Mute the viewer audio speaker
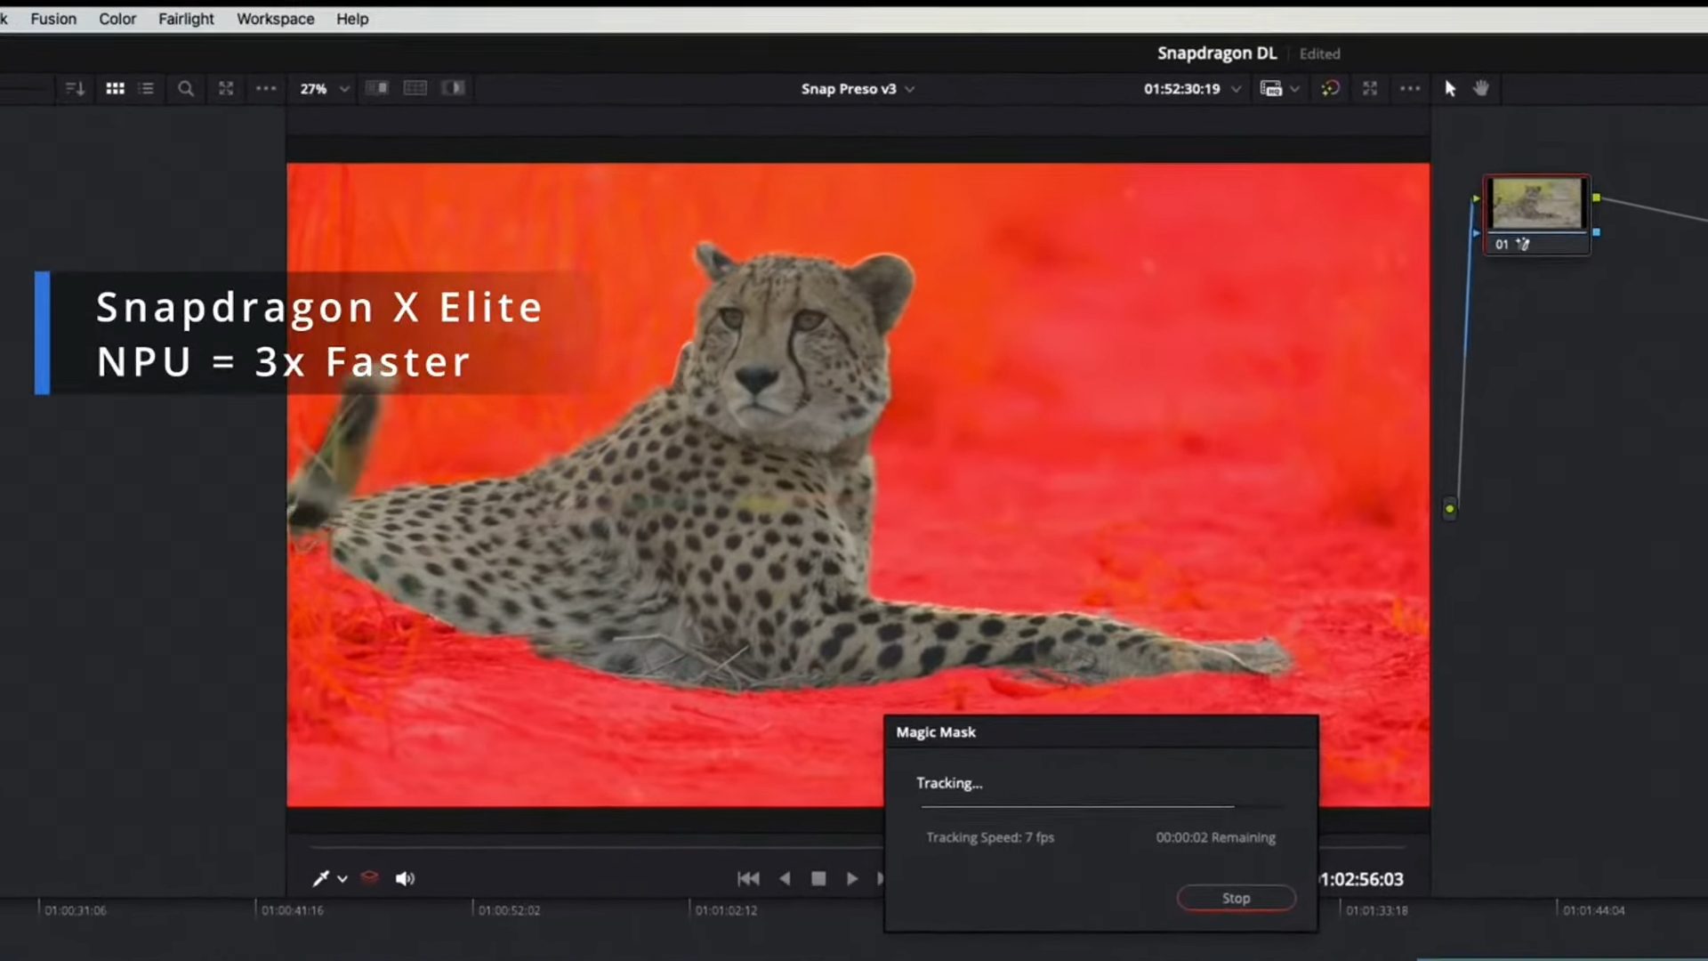 [x=405, y=878]
